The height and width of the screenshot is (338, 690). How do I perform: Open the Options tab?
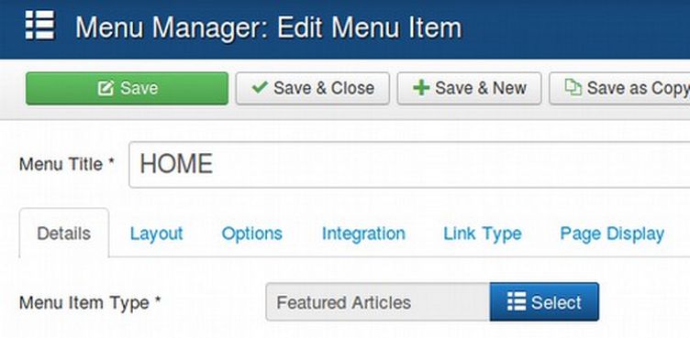coord(251,234)
